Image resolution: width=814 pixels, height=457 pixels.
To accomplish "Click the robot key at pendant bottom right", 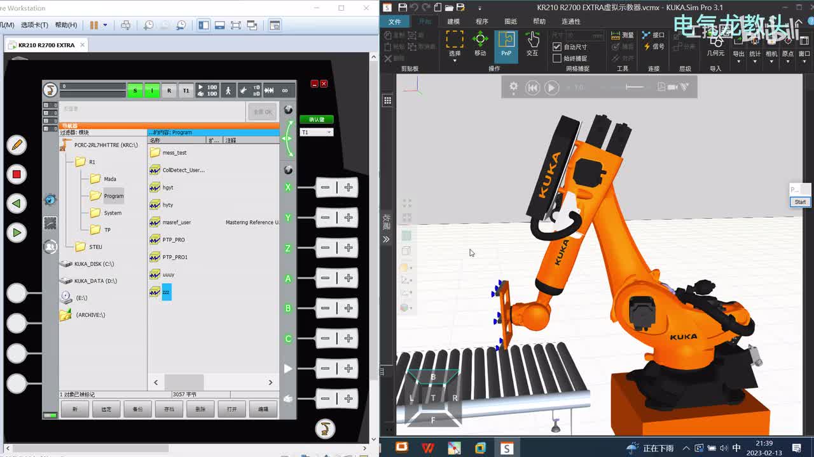I will point(325,428).
